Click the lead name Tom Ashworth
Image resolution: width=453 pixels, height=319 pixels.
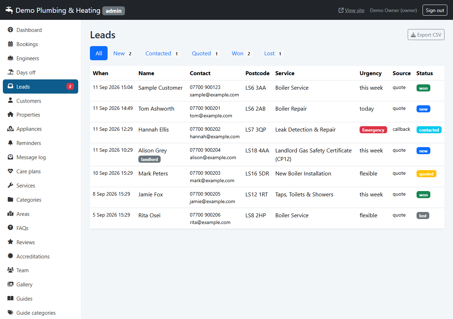click(x=156, y=108)
